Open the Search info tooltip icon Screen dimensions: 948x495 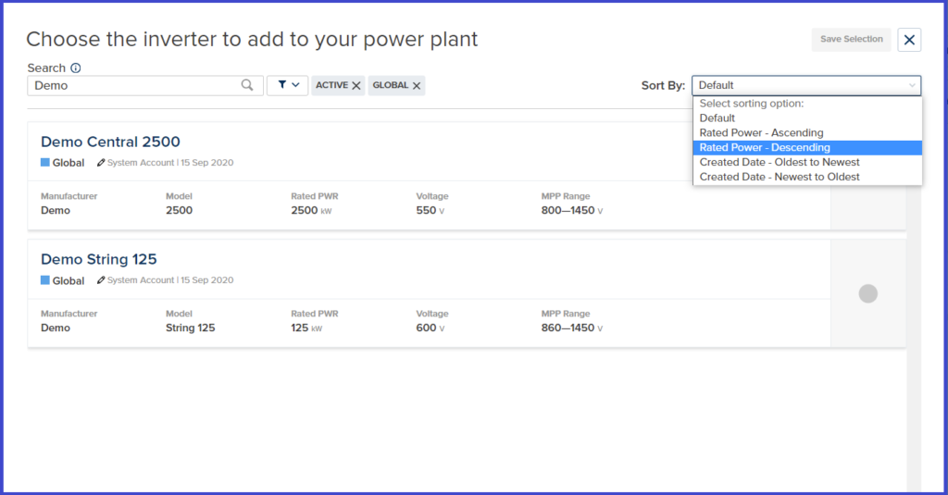coord(76,68)
